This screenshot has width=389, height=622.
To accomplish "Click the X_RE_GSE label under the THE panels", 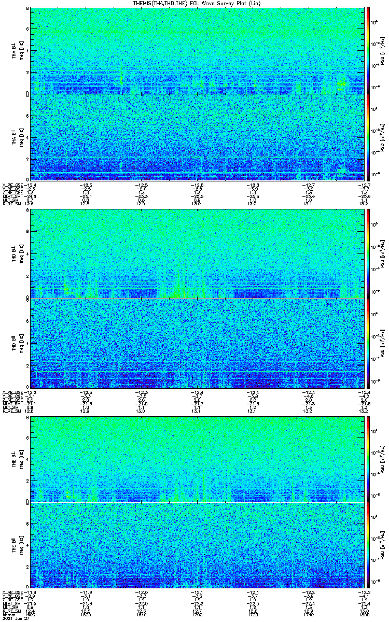I will pyautogui.click(x=12, y=592).
